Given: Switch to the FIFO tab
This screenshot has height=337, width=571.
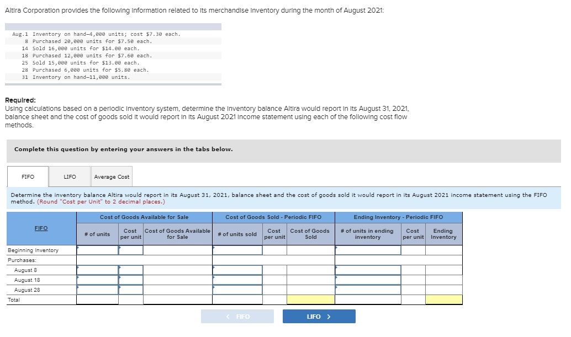Looking at the screenshot, I should [x=28, y=176].
